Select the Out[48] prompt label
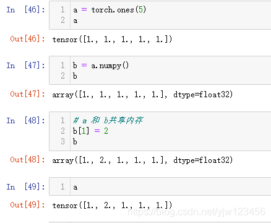 click(27, 160)
